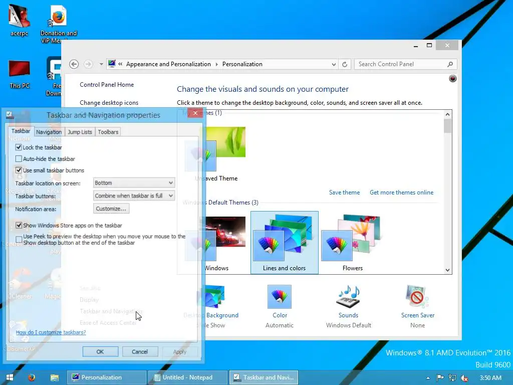This screenshot has width=513, height=385.
Task: Open Control Panel Home link
Action: coord(107,85)
